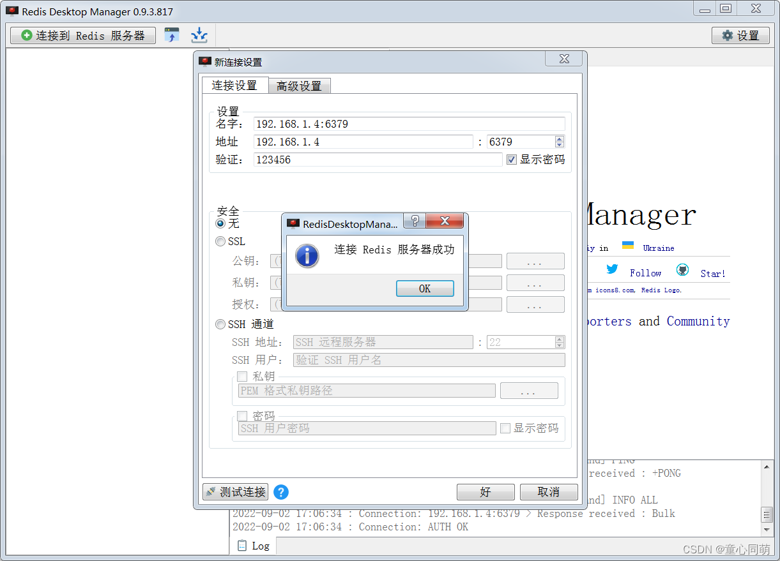Select the 无 security radio button
Viewport: 780px width, 561px height.
pyautogui.click(x=220, y=223)
